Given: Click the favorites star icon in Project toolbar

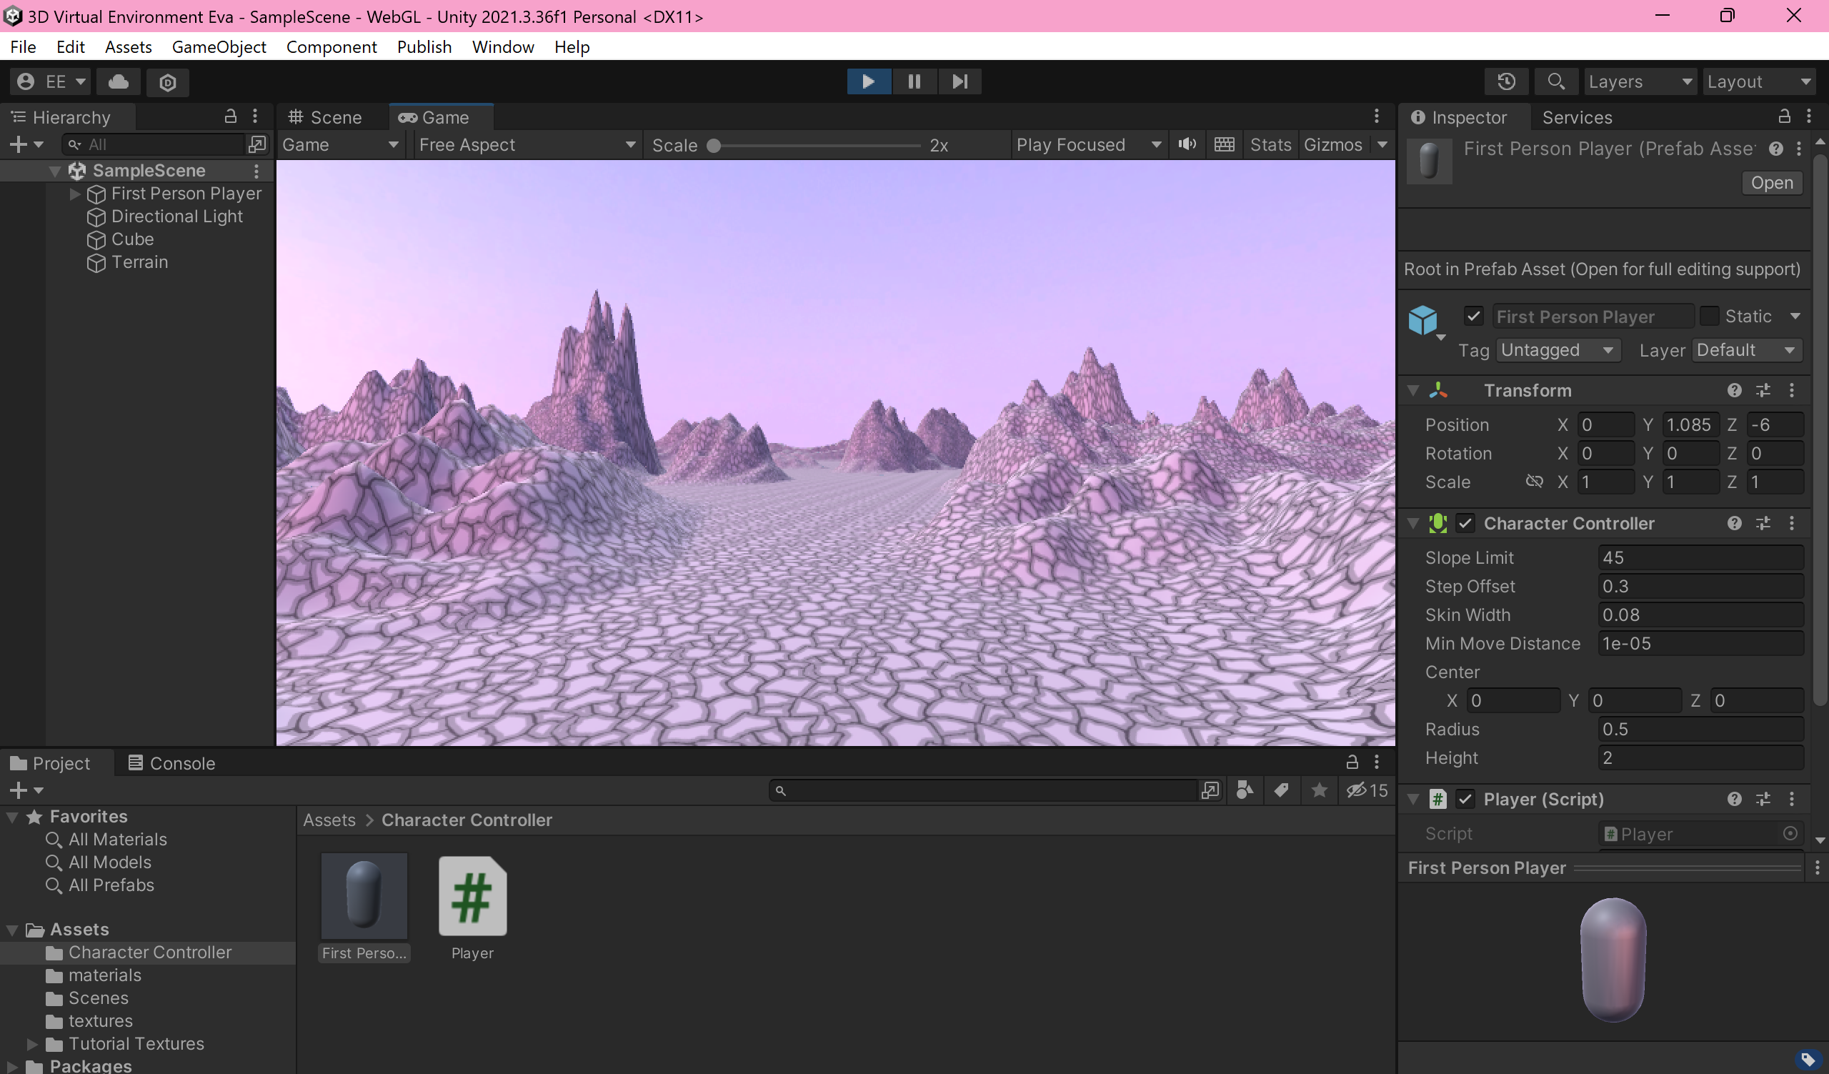Looking at the screenshot, I should [x=1319, y=790].
